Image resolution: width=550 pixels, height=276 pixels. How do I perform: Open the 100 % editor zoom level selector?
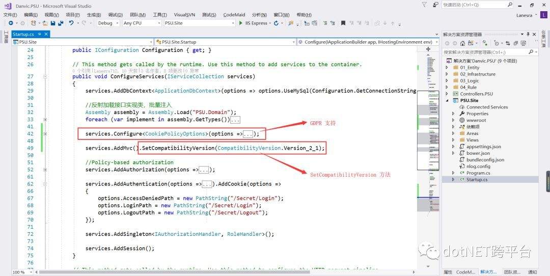[x=21, y=272]
